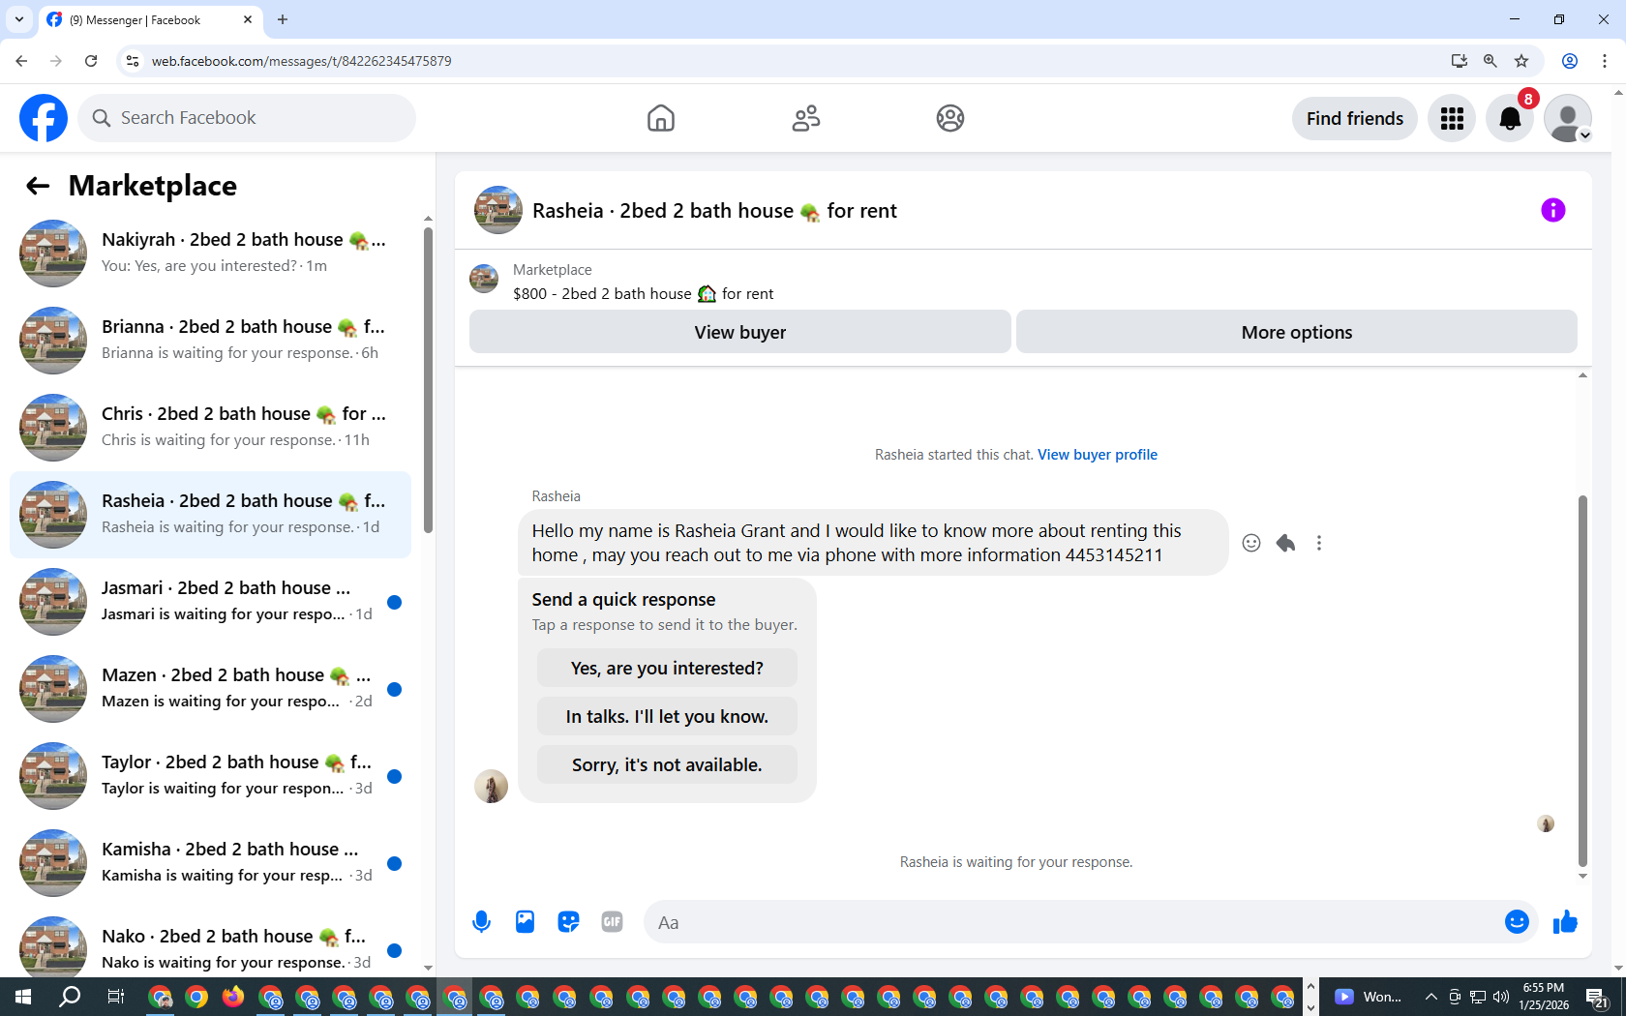Show hidden system tray icons
The image size is (1626, 1016).
pos(1430,997)
